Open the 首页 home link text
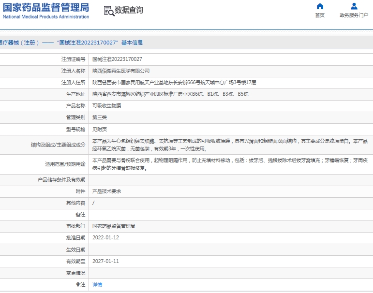373x293 pixels. pos(320,15)
